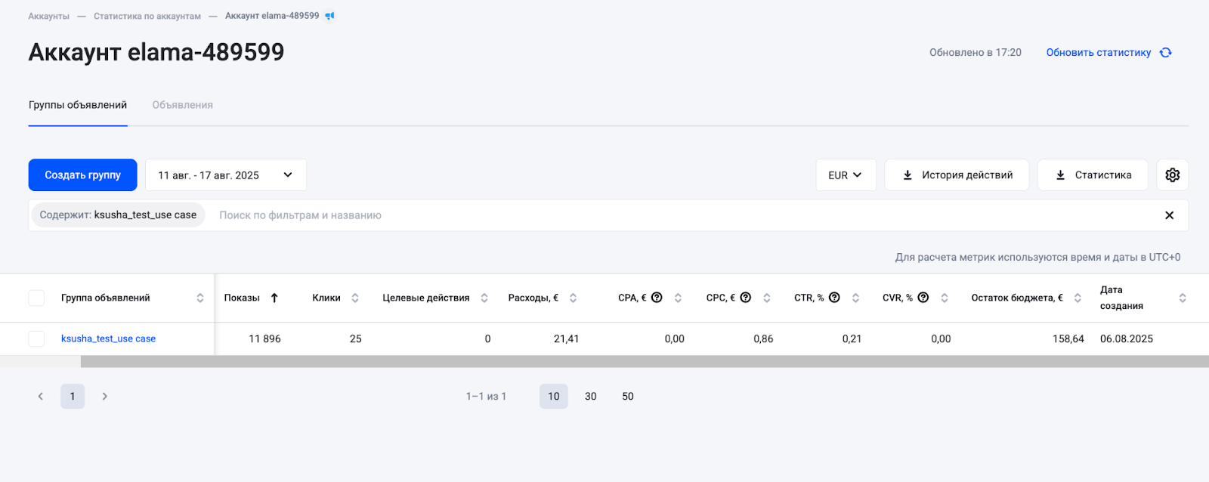The image size is (1209, 482).
Task: Open table settings gear icon
Action: point(1172,175)
